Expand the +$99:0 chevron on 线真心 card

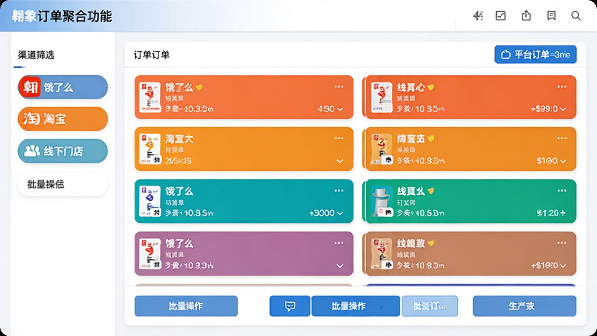(563, 109)
